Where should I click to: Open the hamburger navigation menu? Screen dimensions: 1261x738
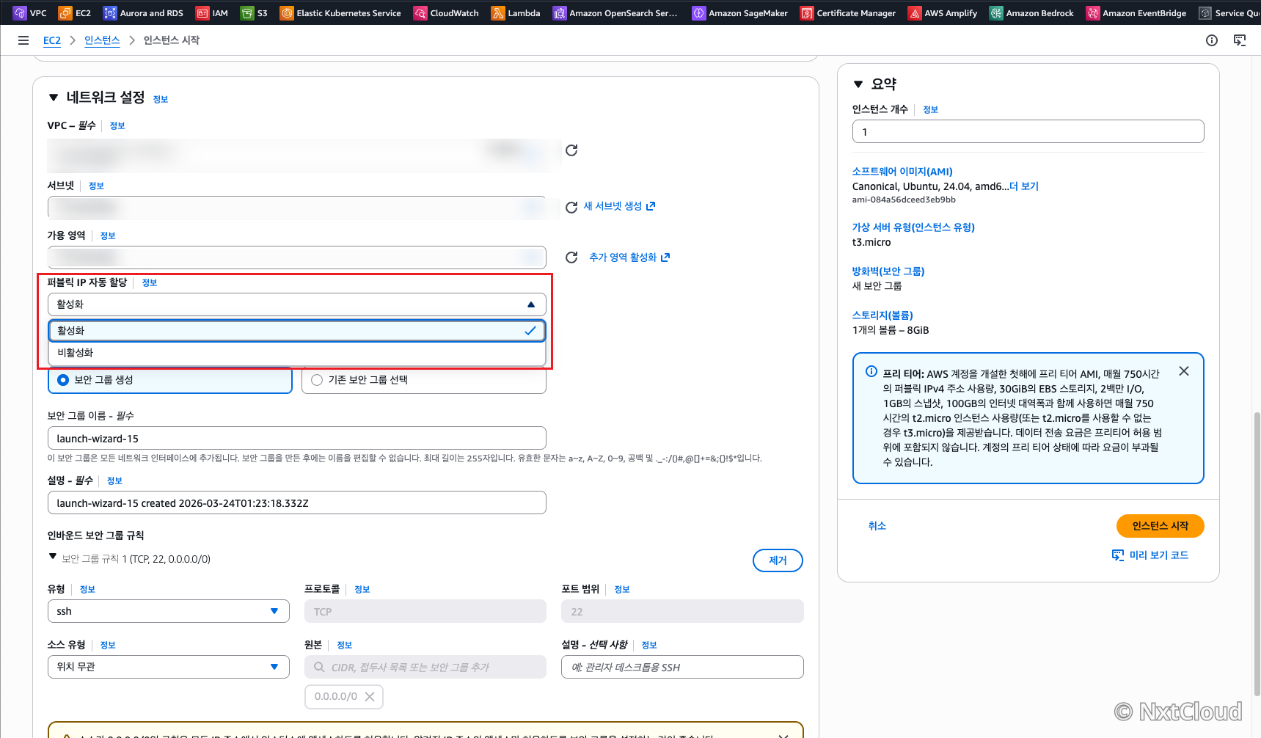[x=23, y=40]
